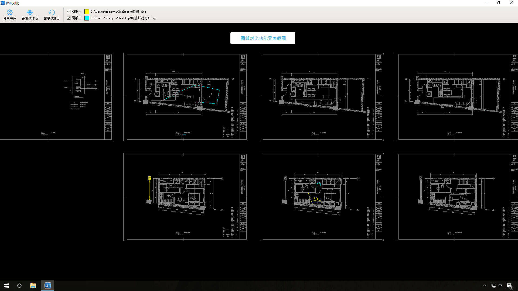Open the cyan color swatch for drawing two
518x291 pixels.
coord(87,18)
